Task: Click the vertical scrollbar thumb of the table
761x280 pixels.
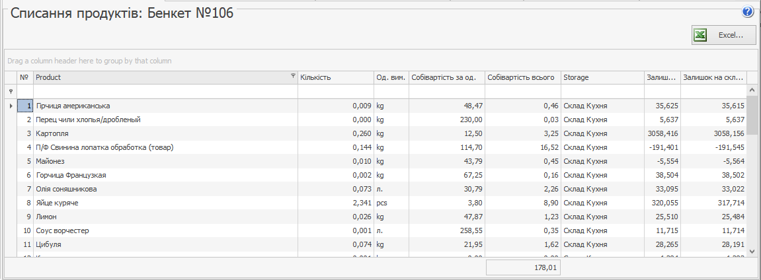Action: [752, 116]
